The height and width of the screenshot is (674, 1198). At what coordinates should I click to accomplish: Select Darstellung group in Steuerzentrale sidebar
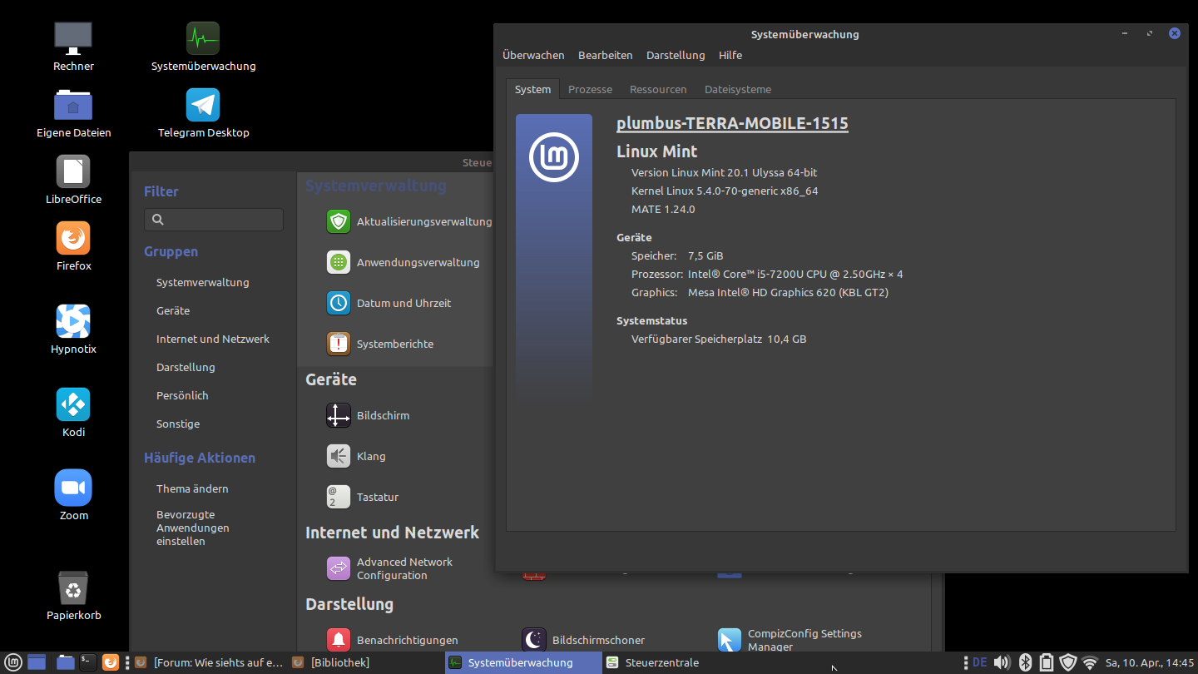click(186, 367)
